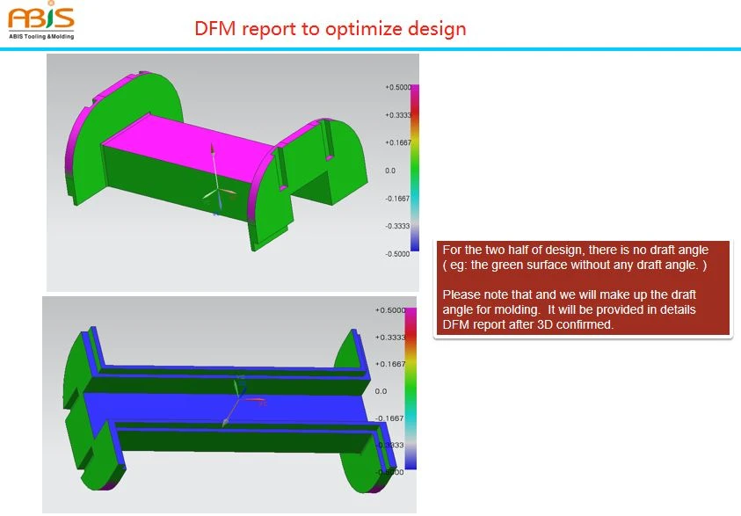Click the coordinate axis triad in bottom model

tap(243, 401)
